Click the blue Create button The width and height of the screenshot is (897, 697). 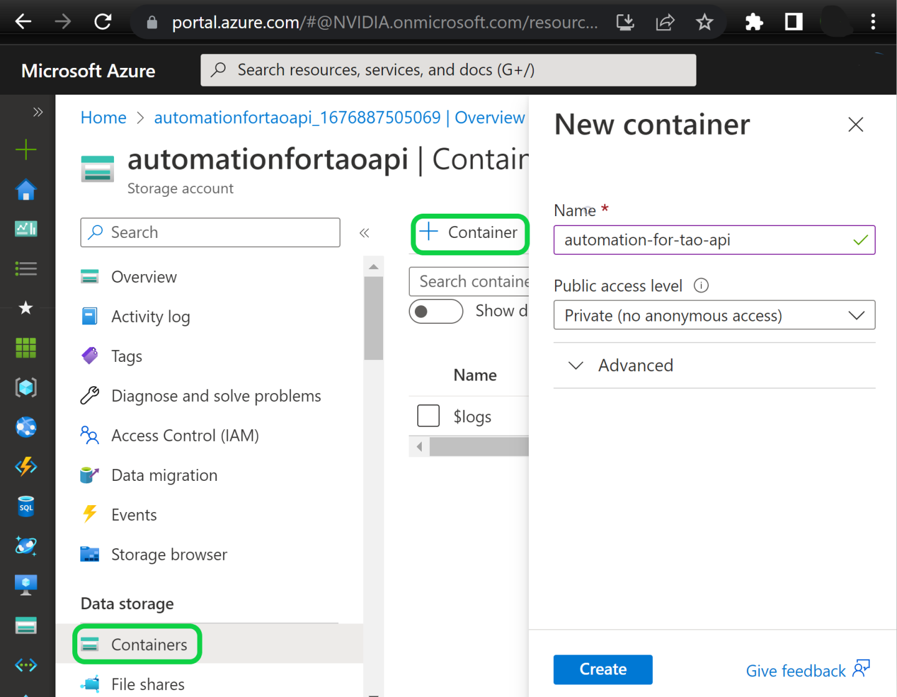pyautogui.click(x=602, y=670)
